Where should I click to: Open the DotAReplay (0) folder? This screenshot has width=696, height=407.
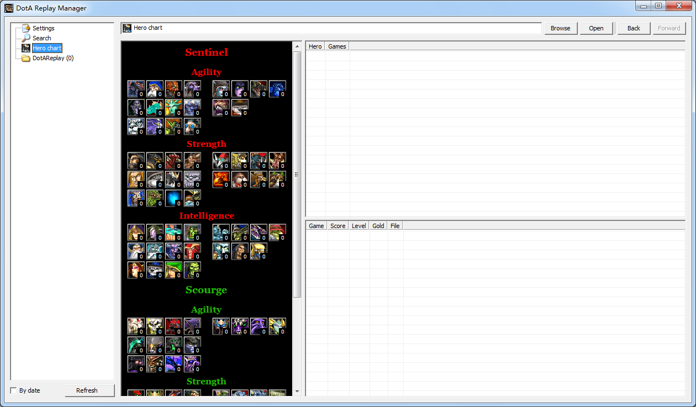[x=52, y=58]
